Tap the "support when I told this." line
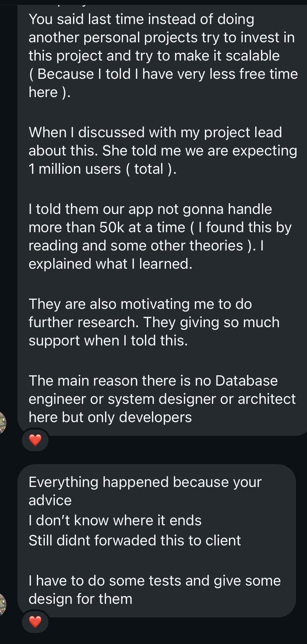The image size is (307, 644). pyautogui.click(x=108, y=341)
